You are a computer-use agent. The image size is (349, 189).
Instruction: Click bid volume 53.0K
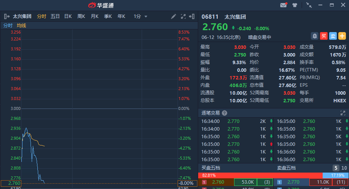click(246, 182)
